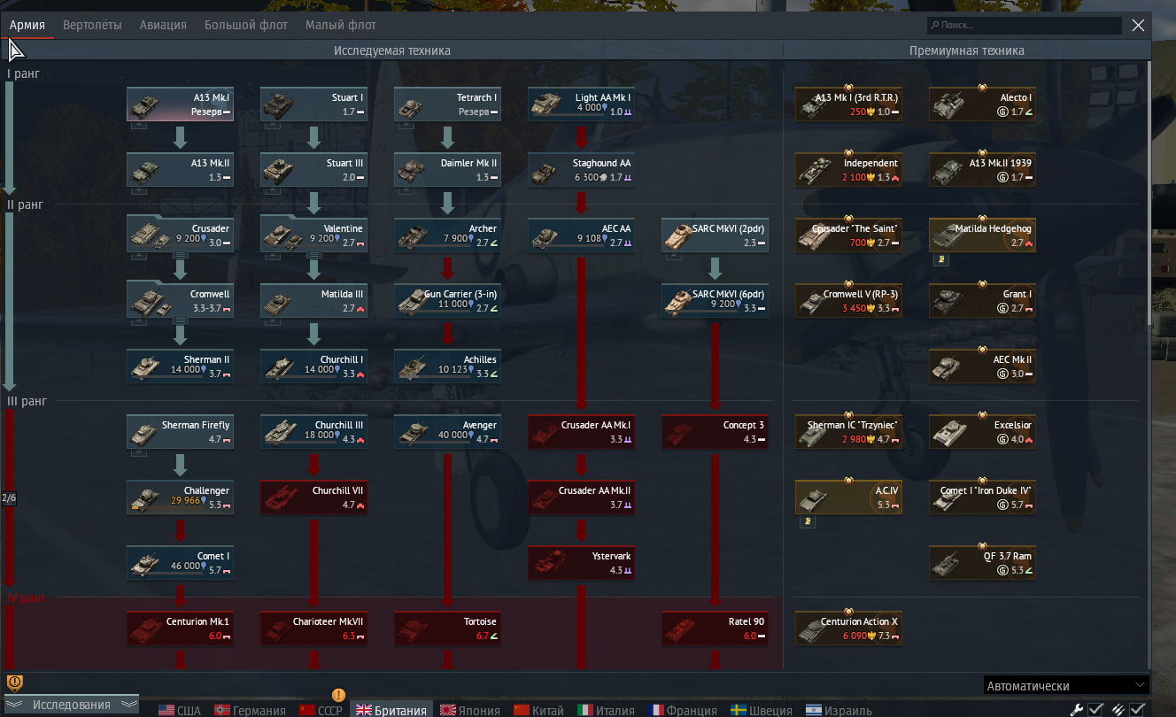Select the premium Matilda Hedgehog

(x=982, y=235)
